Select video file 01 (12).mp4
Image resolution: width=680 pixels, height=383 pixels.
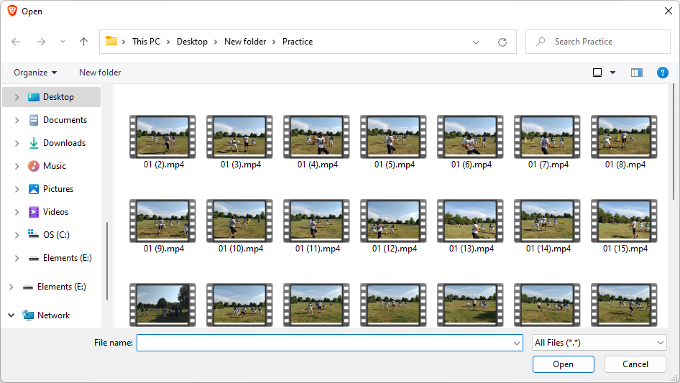point(394,226)
